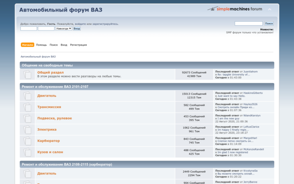This screenshot has height=184, width=294.
Task: Open the Карбюратор board
Action: click(49, 141)
